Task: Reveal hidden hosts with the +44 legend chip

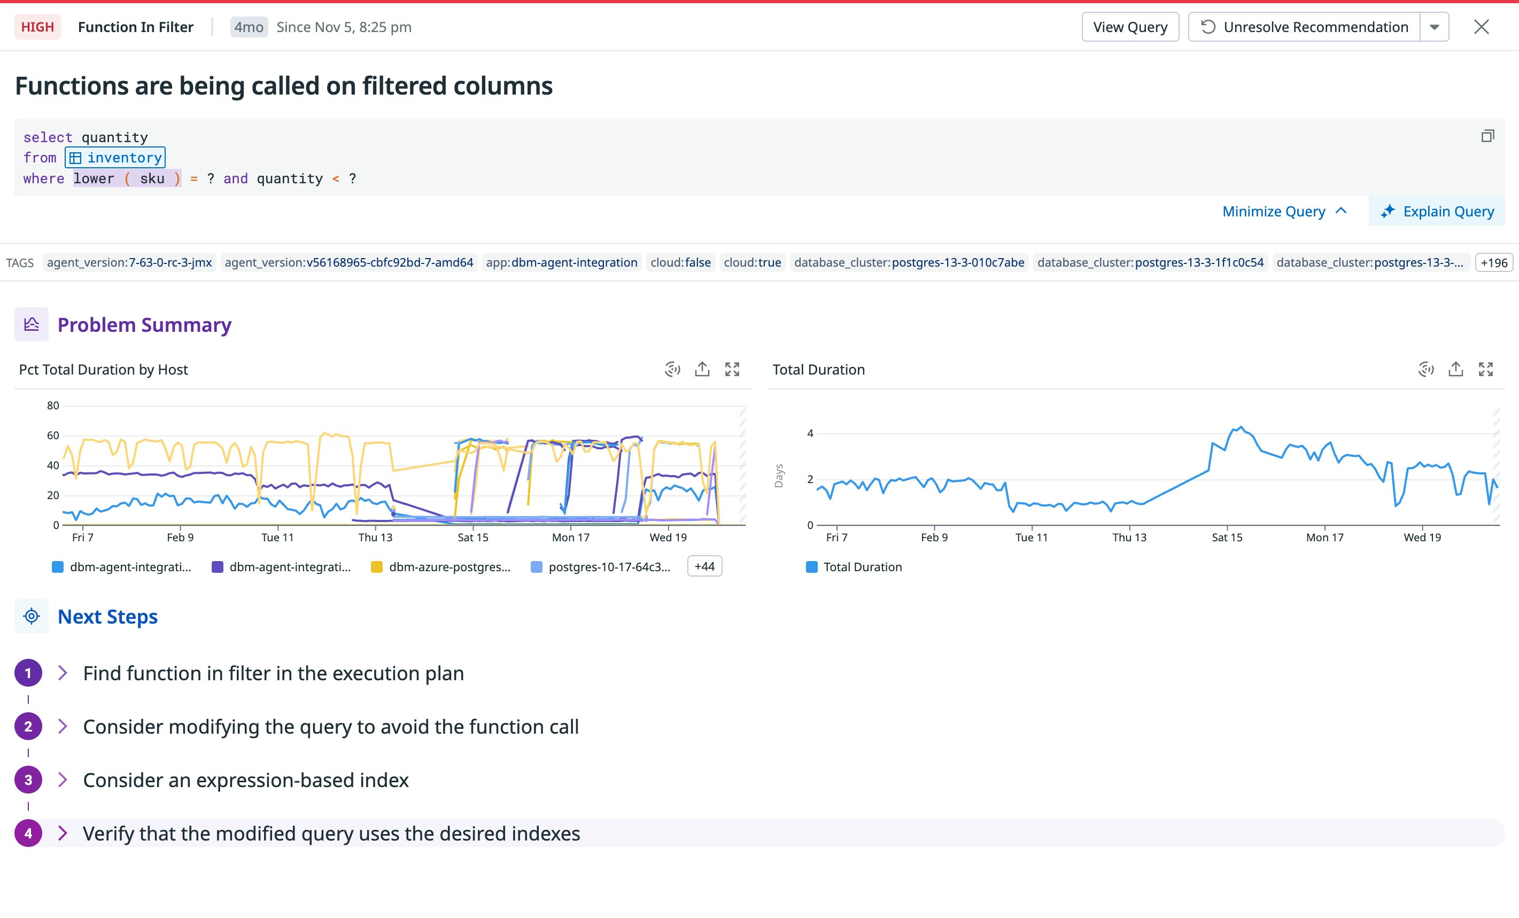Action: click(704, 566)
